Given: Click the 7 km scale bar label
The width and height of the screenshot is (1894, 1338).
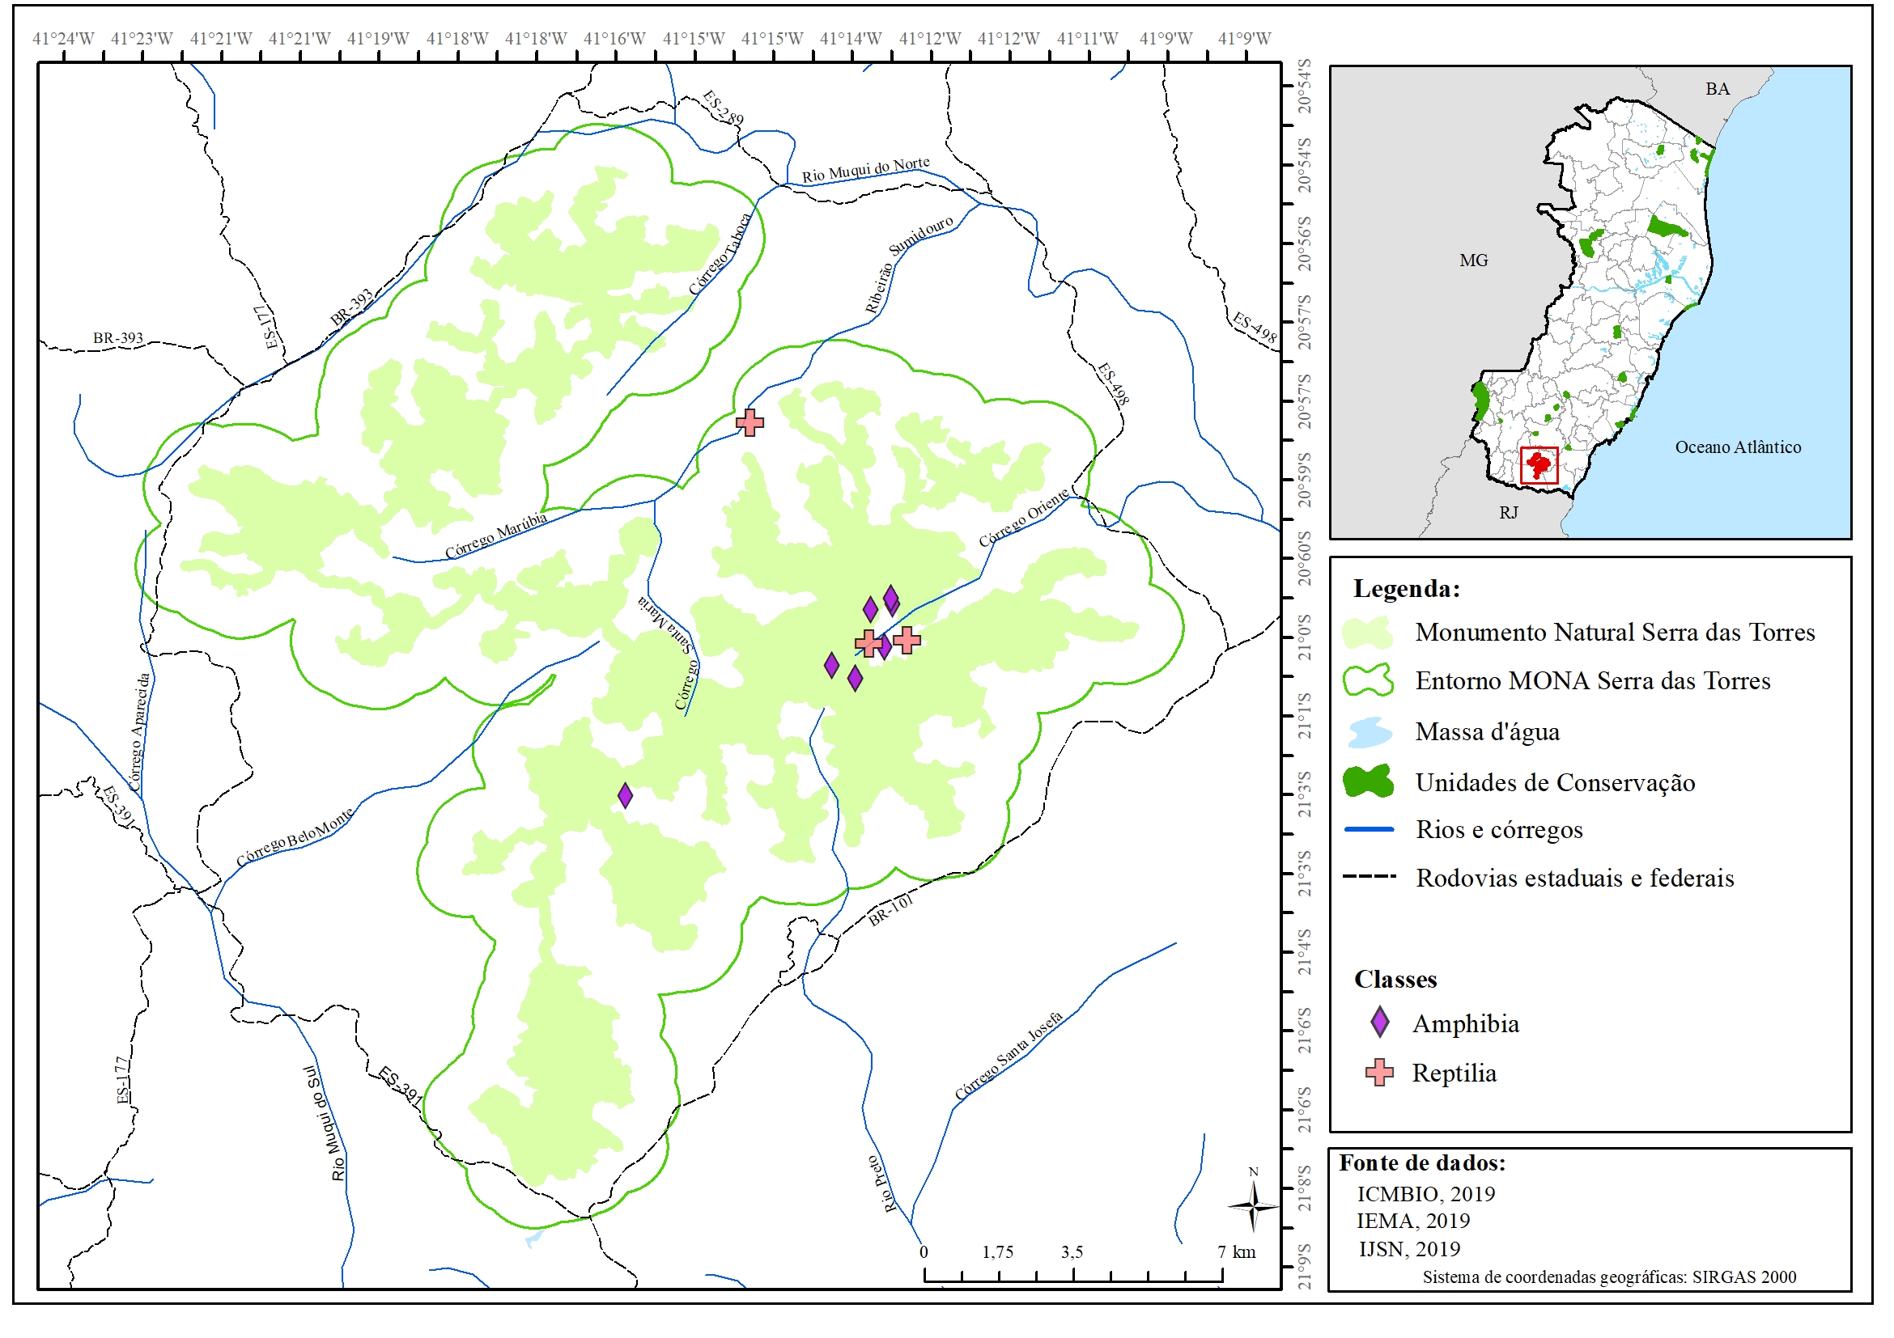Looking at the screenshot, I should [x=1237, y=1251].
